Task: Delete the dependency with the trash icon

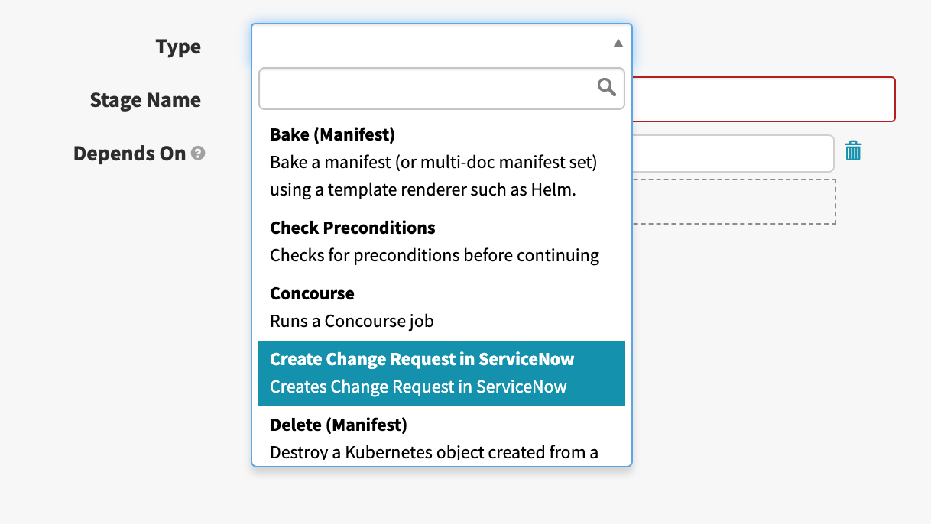Action: point(853,151)
